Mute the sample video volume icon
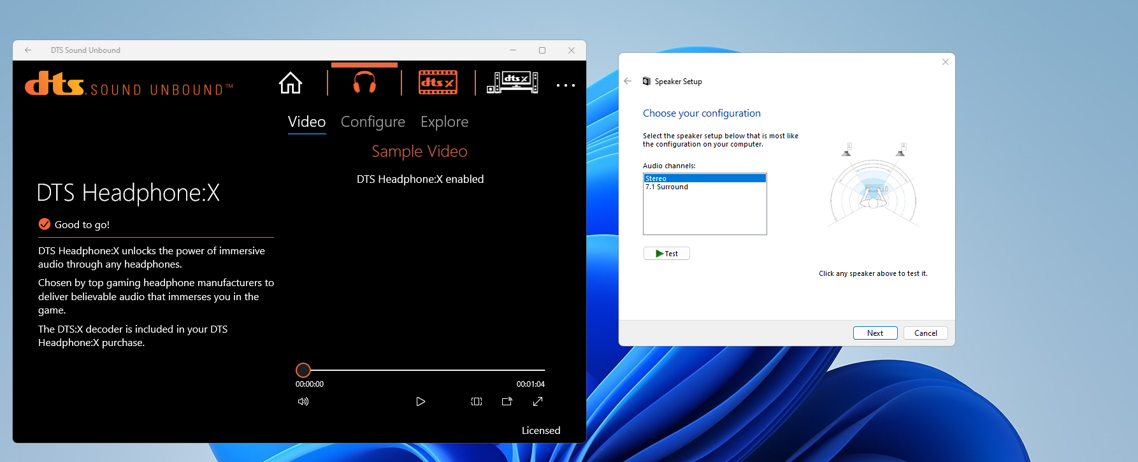1138x462 pixels. [x=303, y=401]
